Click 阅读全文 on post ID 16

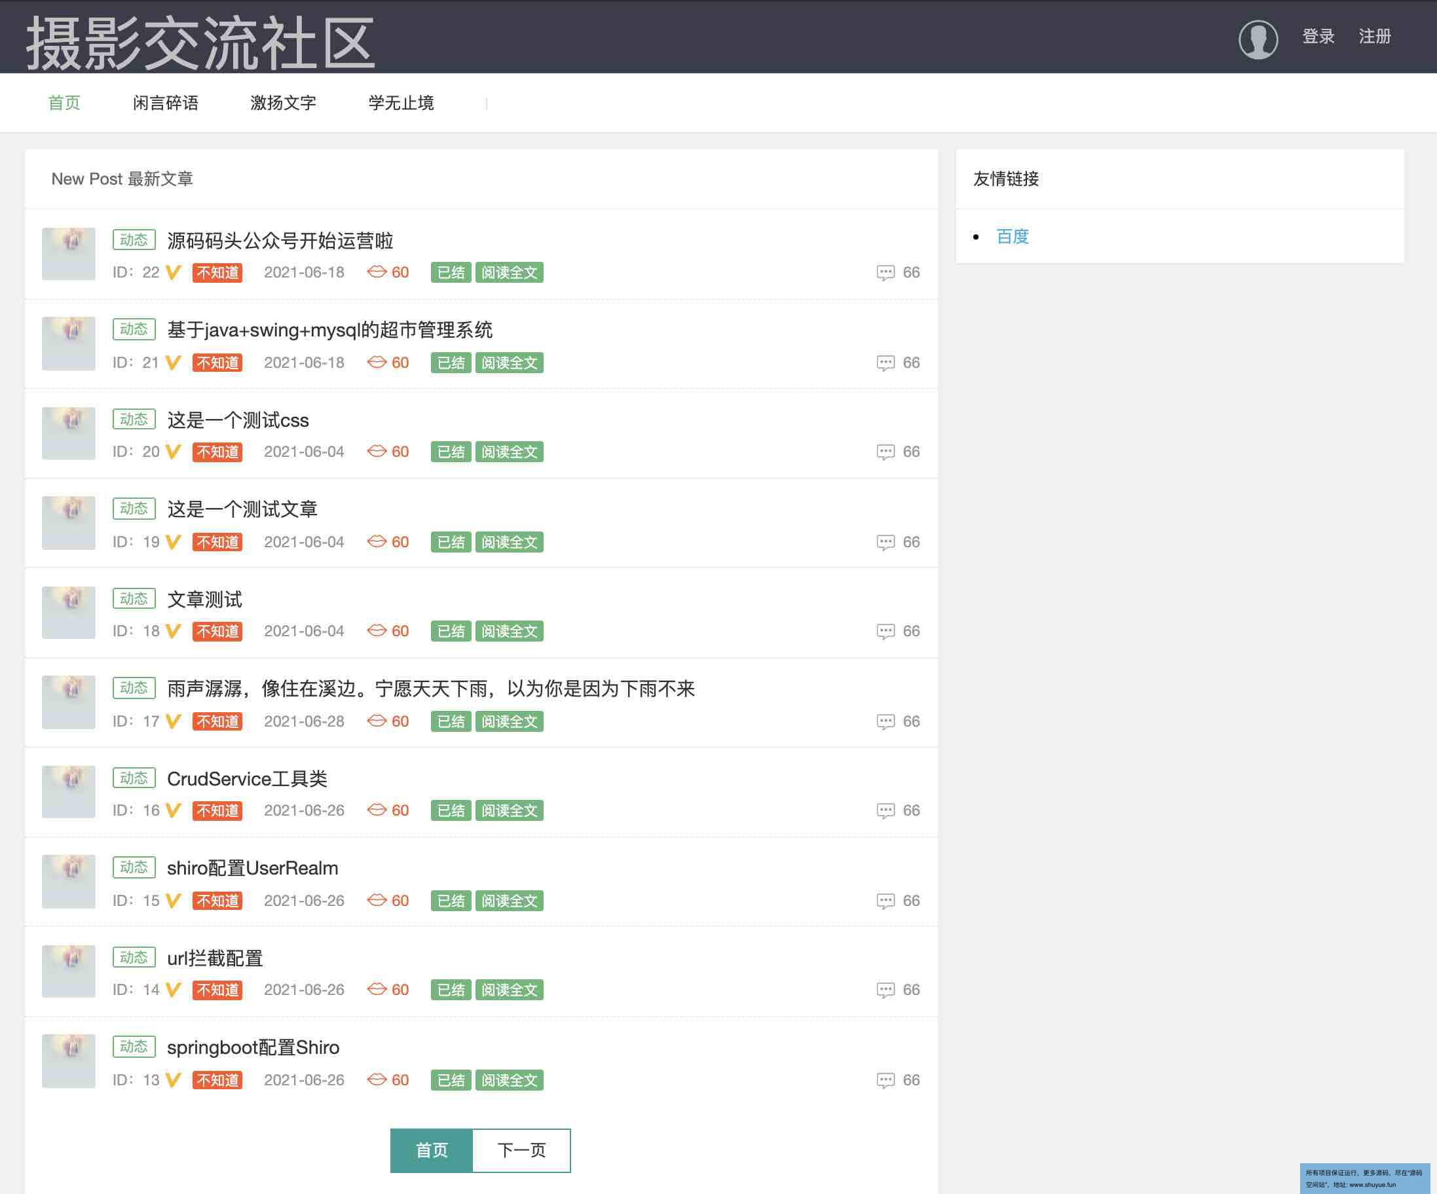click(509, 810)
